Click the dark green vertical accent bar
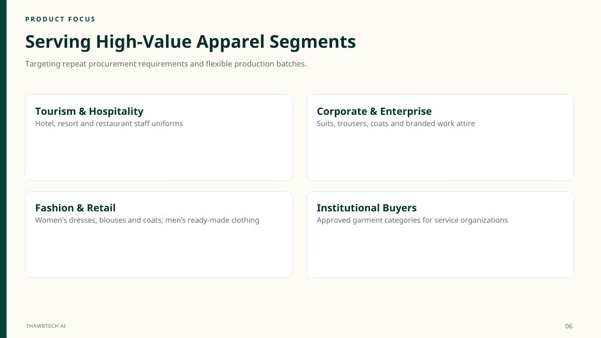The width and height of the screenshot is (601, 338). pyautogui.click(x=3, y=169)
